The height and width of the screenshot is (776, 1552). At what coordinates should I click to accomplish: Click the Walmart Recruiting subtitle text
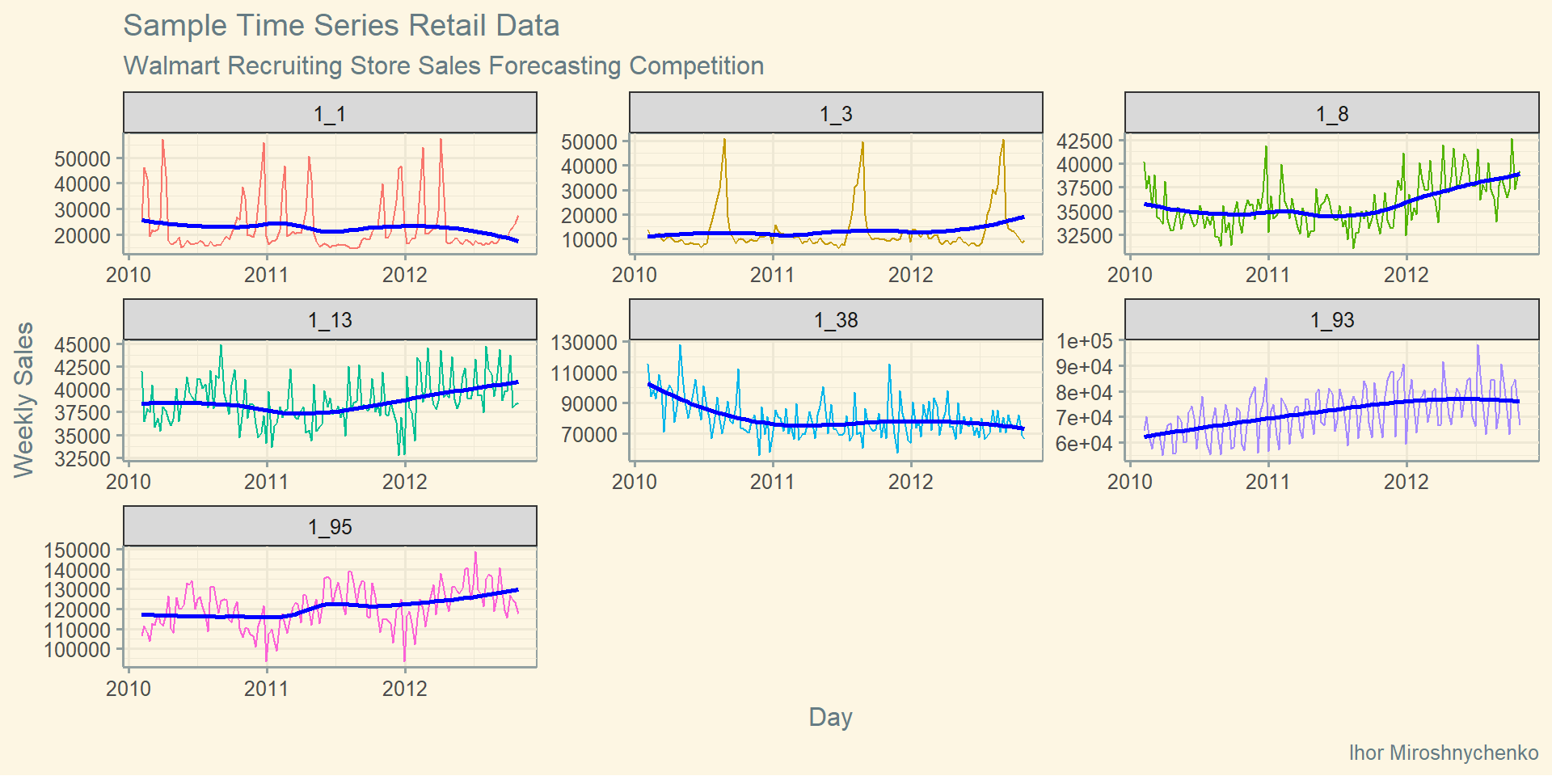point(443,65)
